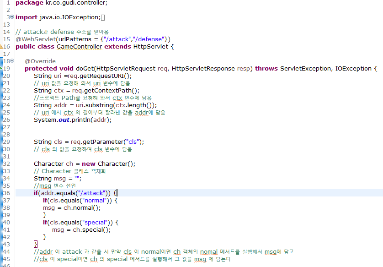The image size is (383, 267).
Task: Click the comment on line 44 about addr
Action: [164, 251]
